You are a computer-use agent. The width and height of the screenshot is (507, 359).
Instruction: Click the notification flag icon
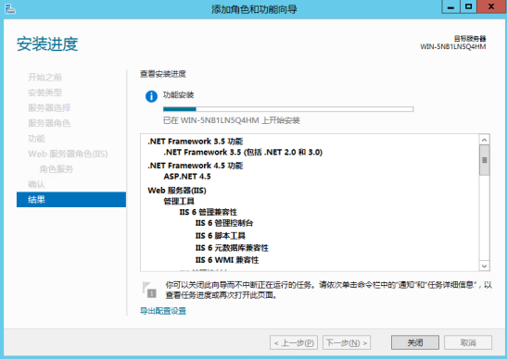[149, 290]
